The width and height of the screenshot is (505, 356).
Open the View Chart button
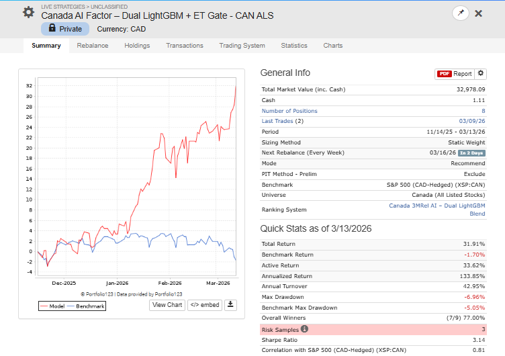tap(167, 305)
